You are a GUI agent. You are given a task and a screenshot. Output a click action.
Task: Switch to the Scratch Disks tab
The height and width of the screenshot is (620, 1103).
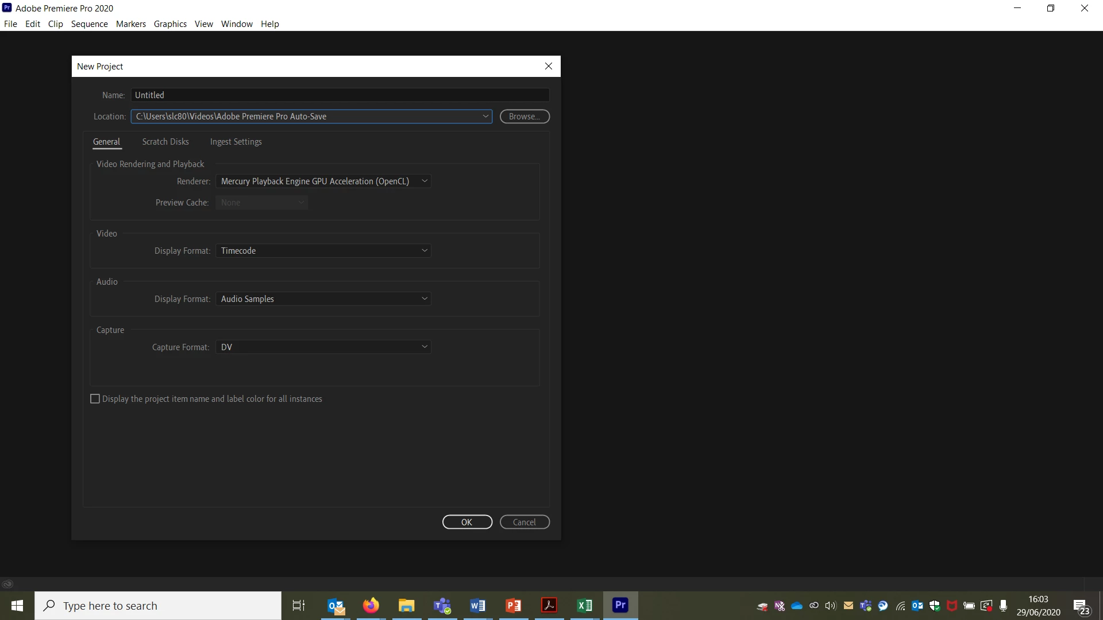coord(165,142)
